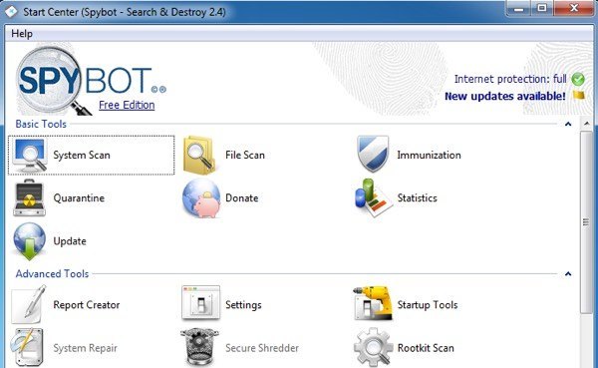The width and height of the screenshot is (598, 368).
Task: Open the Quarantine briefcase icon
Action: click(29, 197)
